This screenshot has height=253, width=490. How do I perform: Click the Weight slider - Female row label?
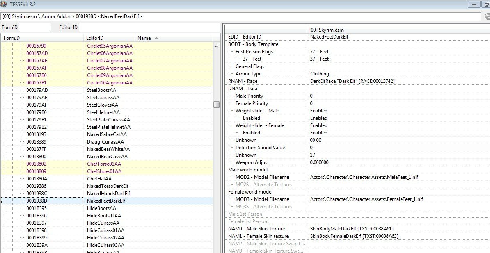pyautogui.click(x=260, y=125)
